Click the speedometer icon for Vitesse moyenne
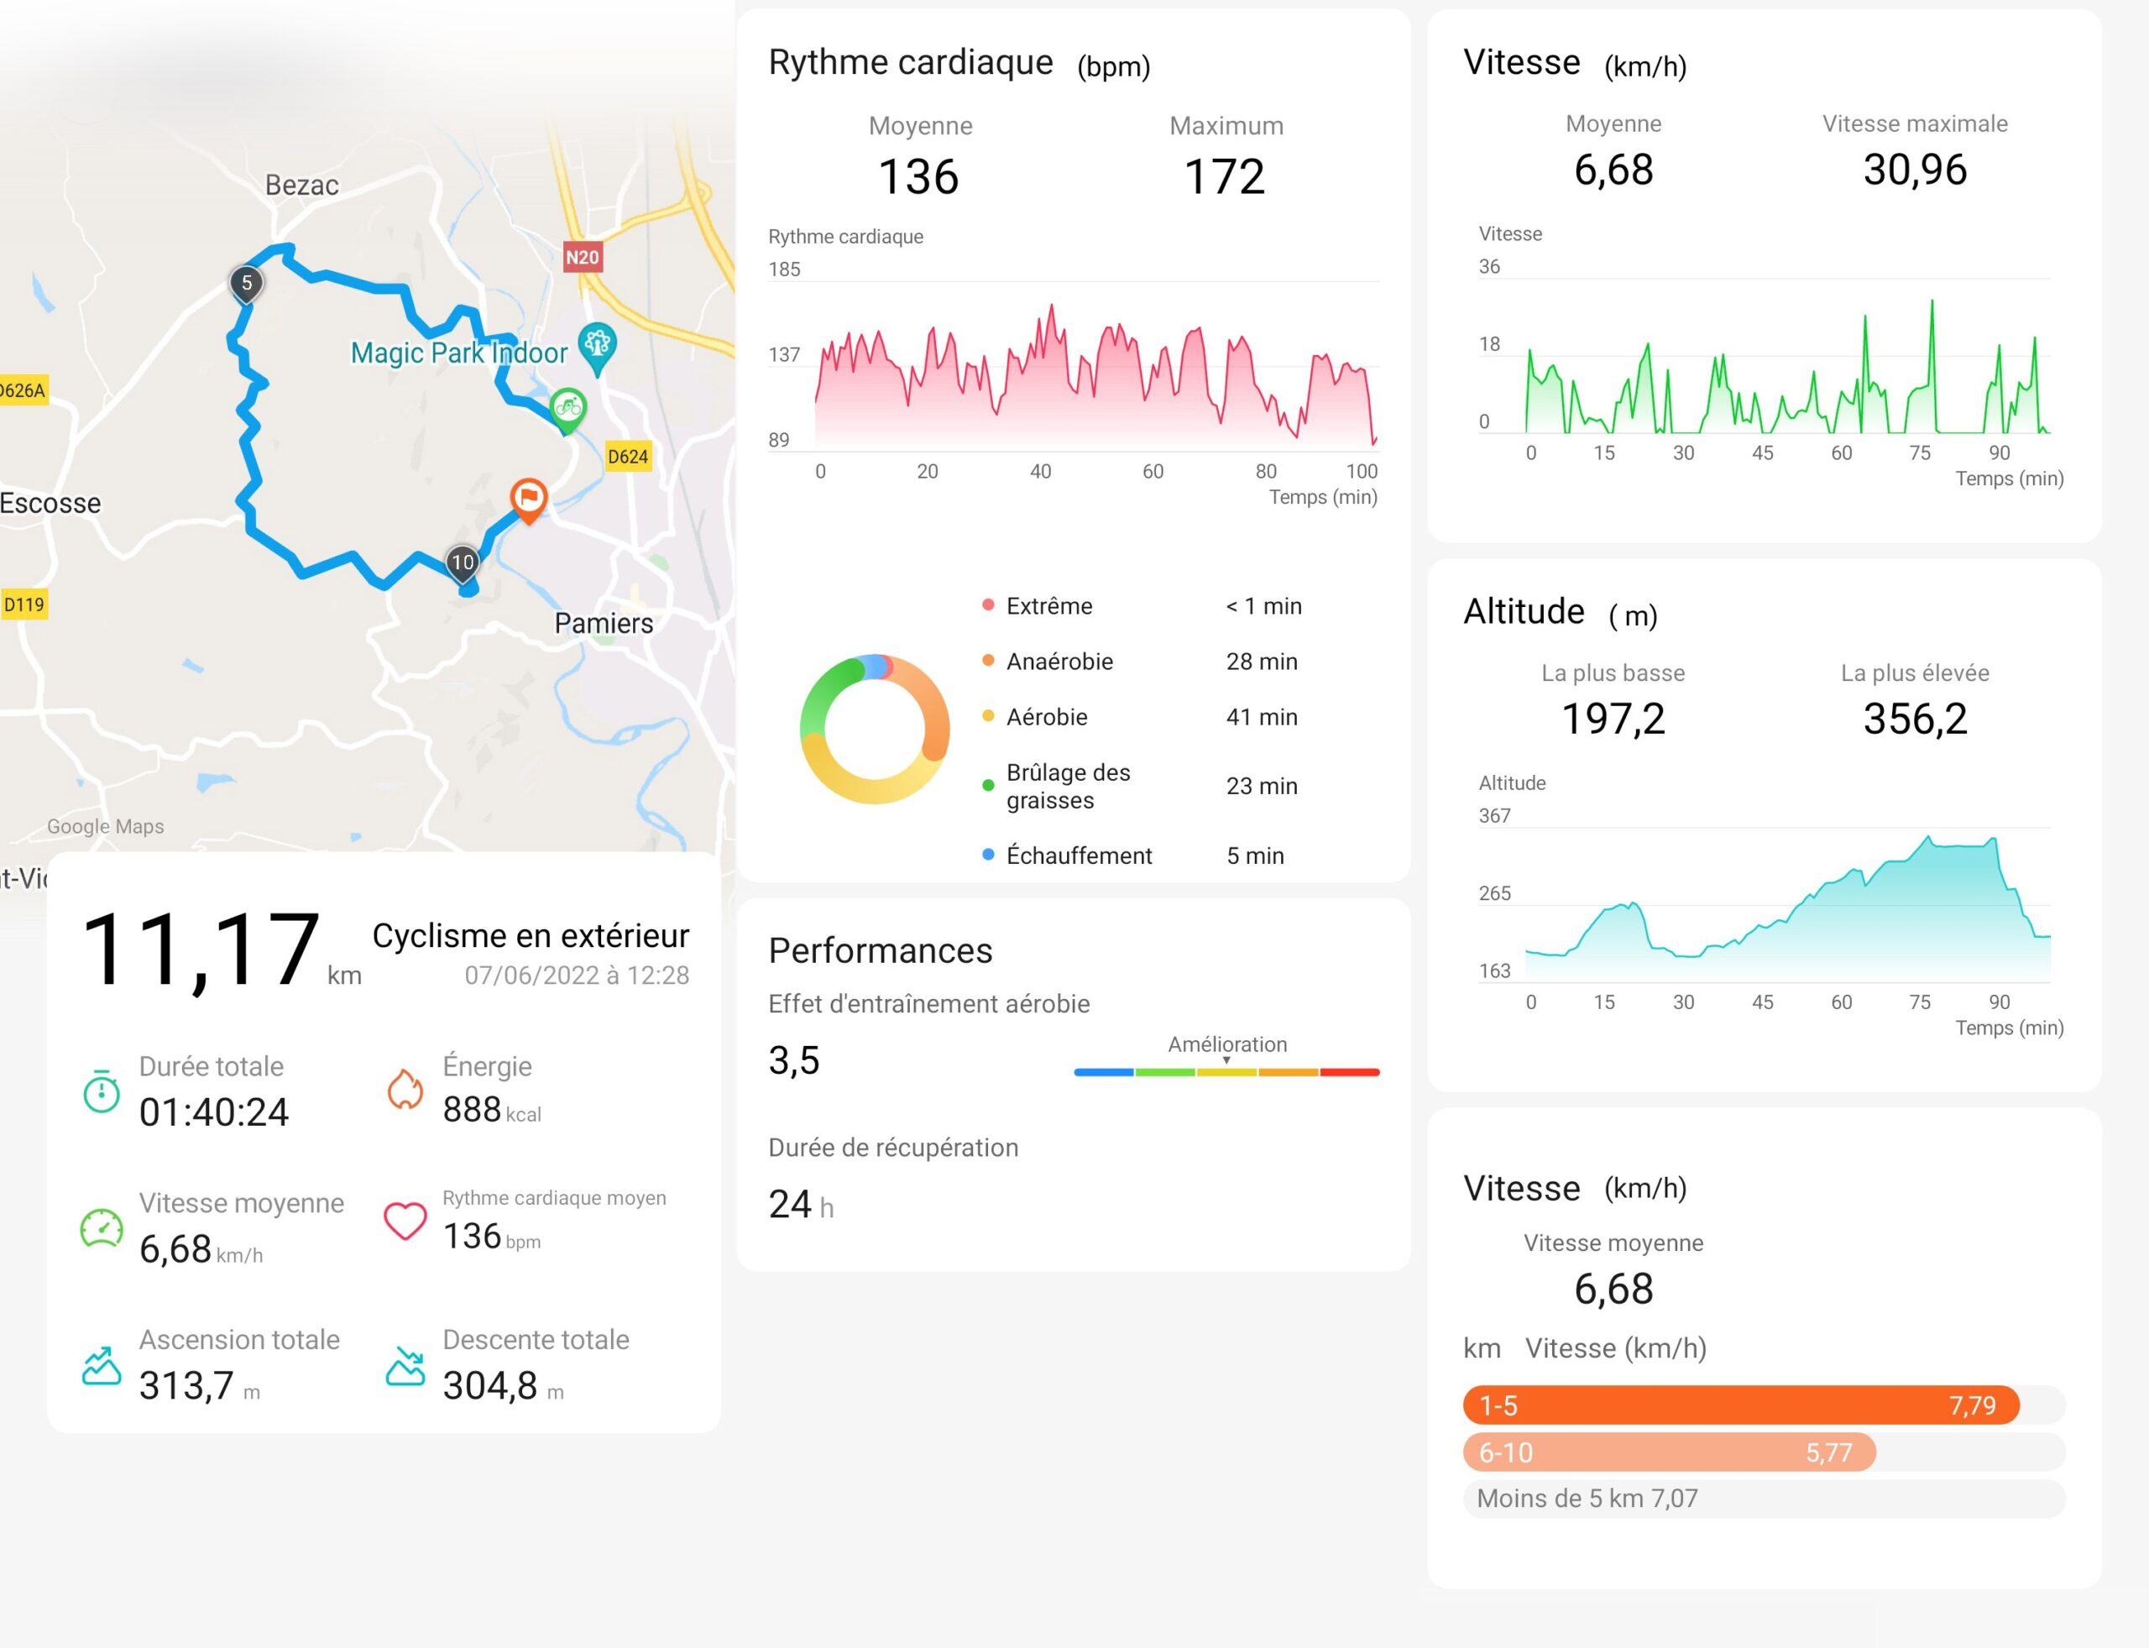Image resolution: width=2149 pixels, height=1648 pixels. tap(101, 1228)
